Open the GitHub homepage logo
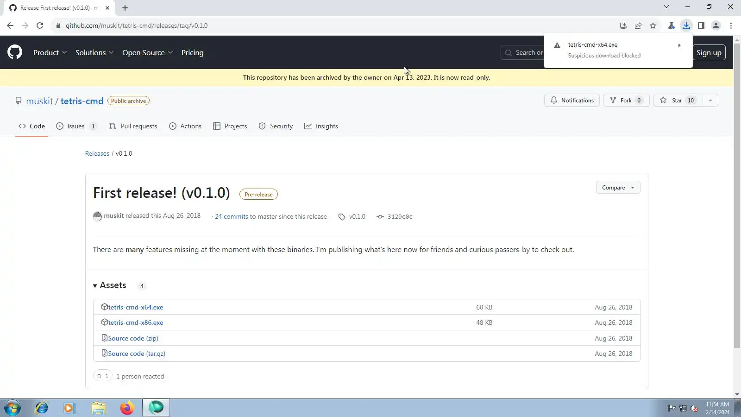The width and height of the screenshot is (741, 417). (15, 52)
